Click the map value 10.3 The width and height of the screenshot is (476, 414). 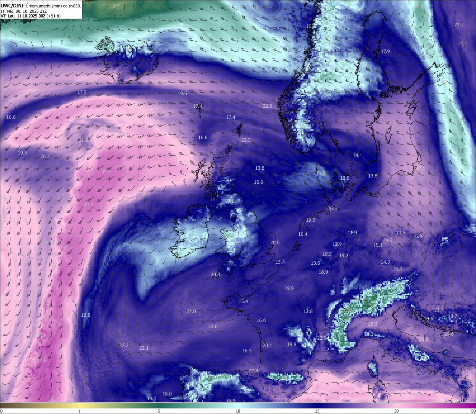click(369, 334)
